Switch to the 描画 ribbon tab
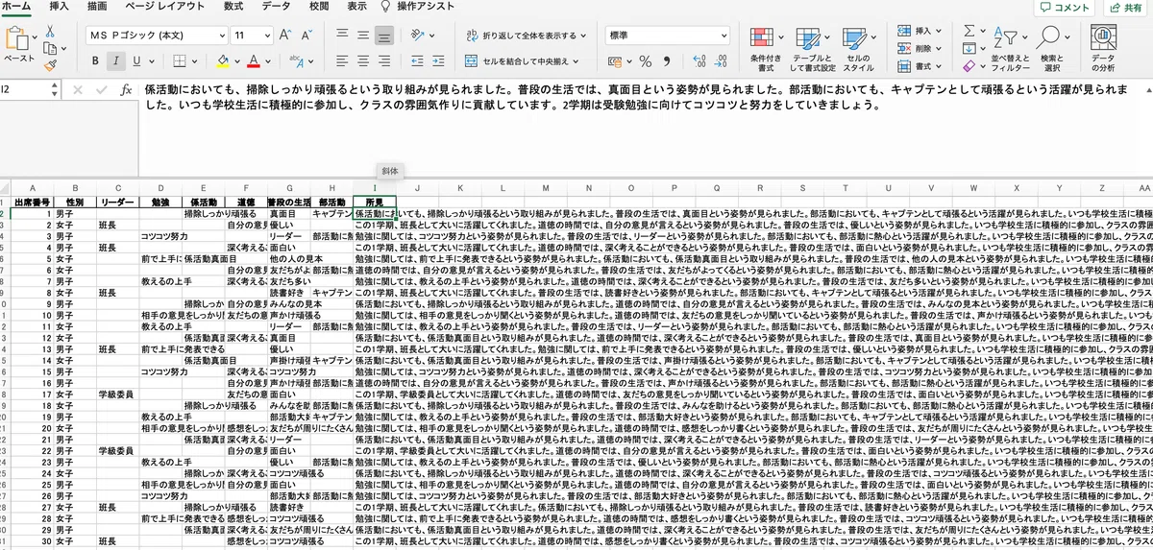1153x550 pixels. [97, 6]
